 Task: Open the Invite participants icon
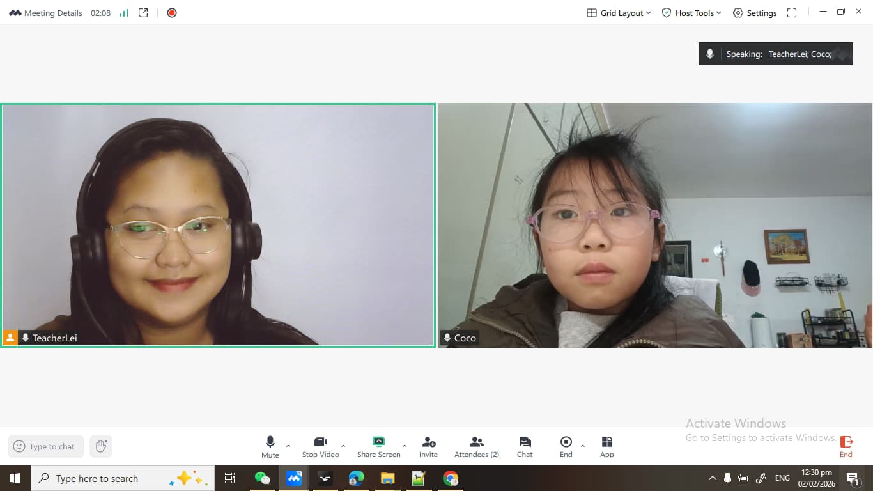[x=428, y=446]
